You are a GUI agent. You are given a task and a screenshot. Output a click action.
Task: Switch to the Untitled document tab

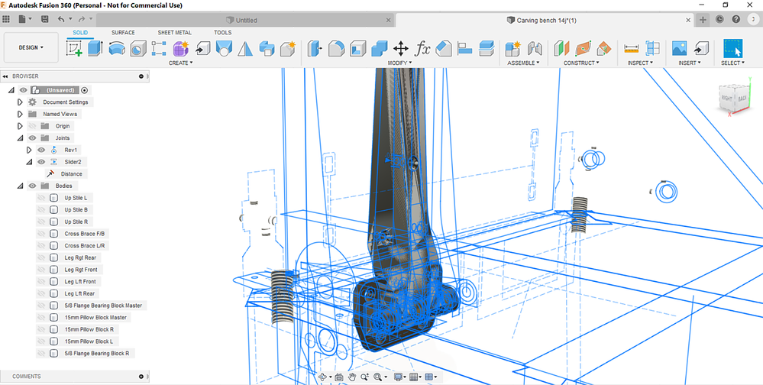pos(246,20)
